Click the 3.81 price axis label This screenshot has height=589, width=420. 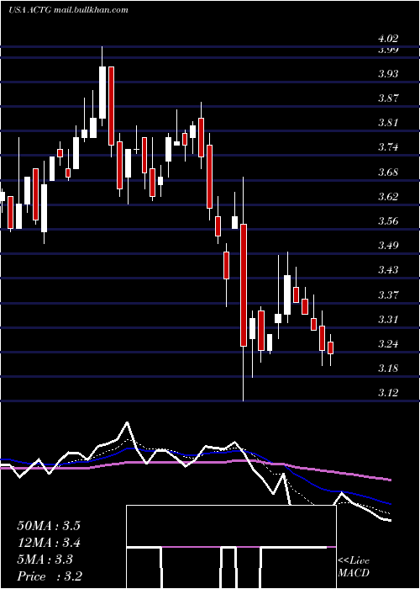388,123
